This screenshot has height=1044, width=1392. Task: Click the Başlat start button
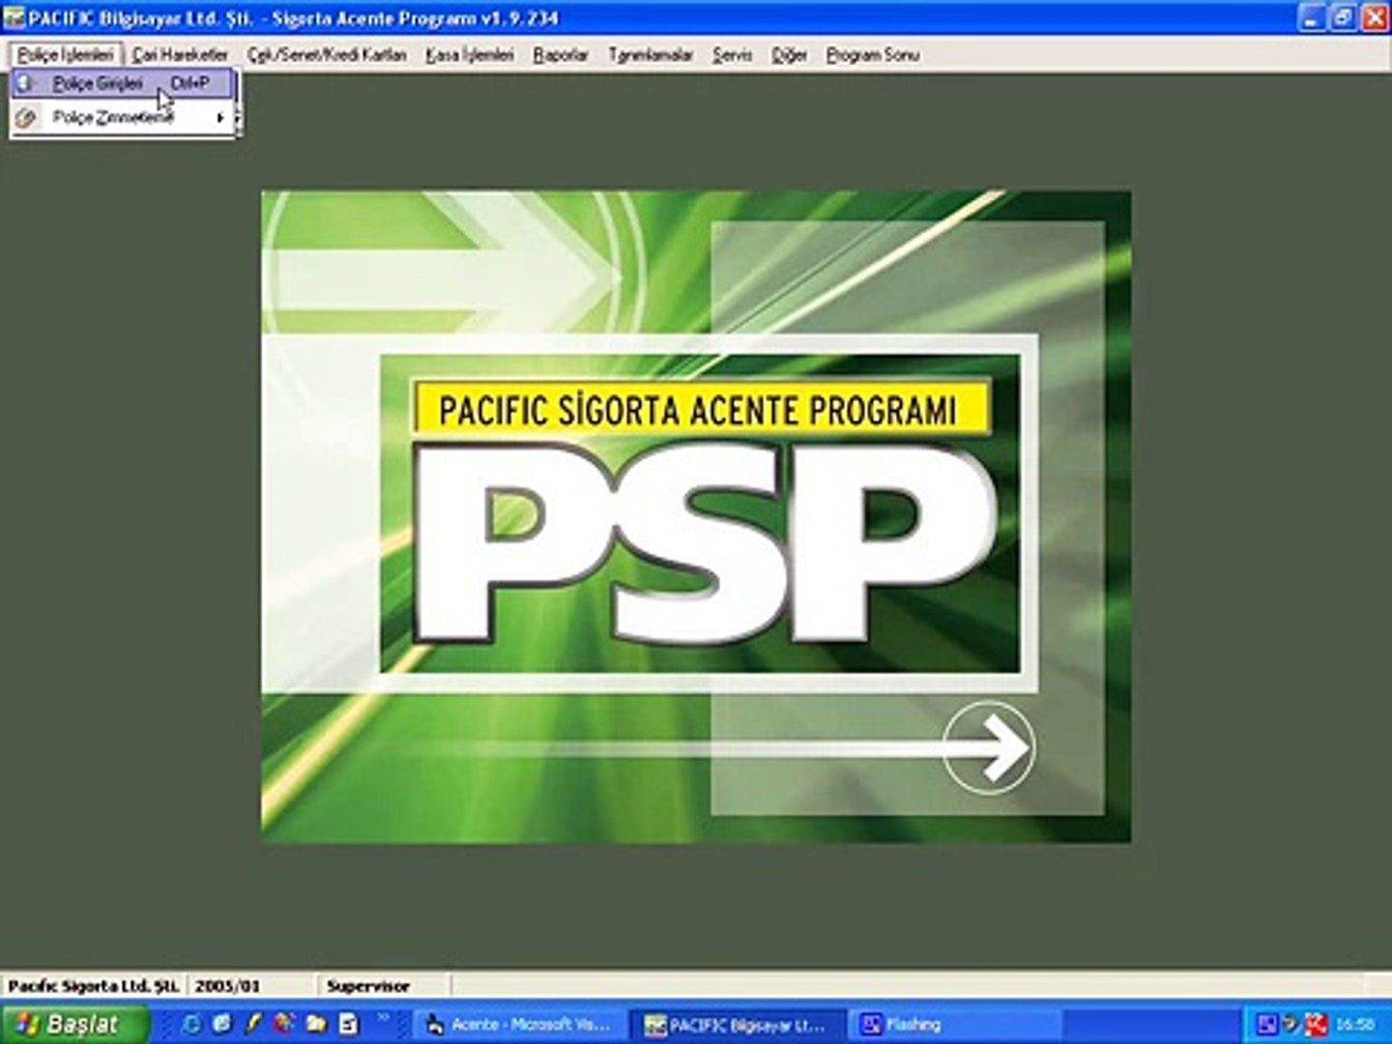click(x=74, y=1024)
